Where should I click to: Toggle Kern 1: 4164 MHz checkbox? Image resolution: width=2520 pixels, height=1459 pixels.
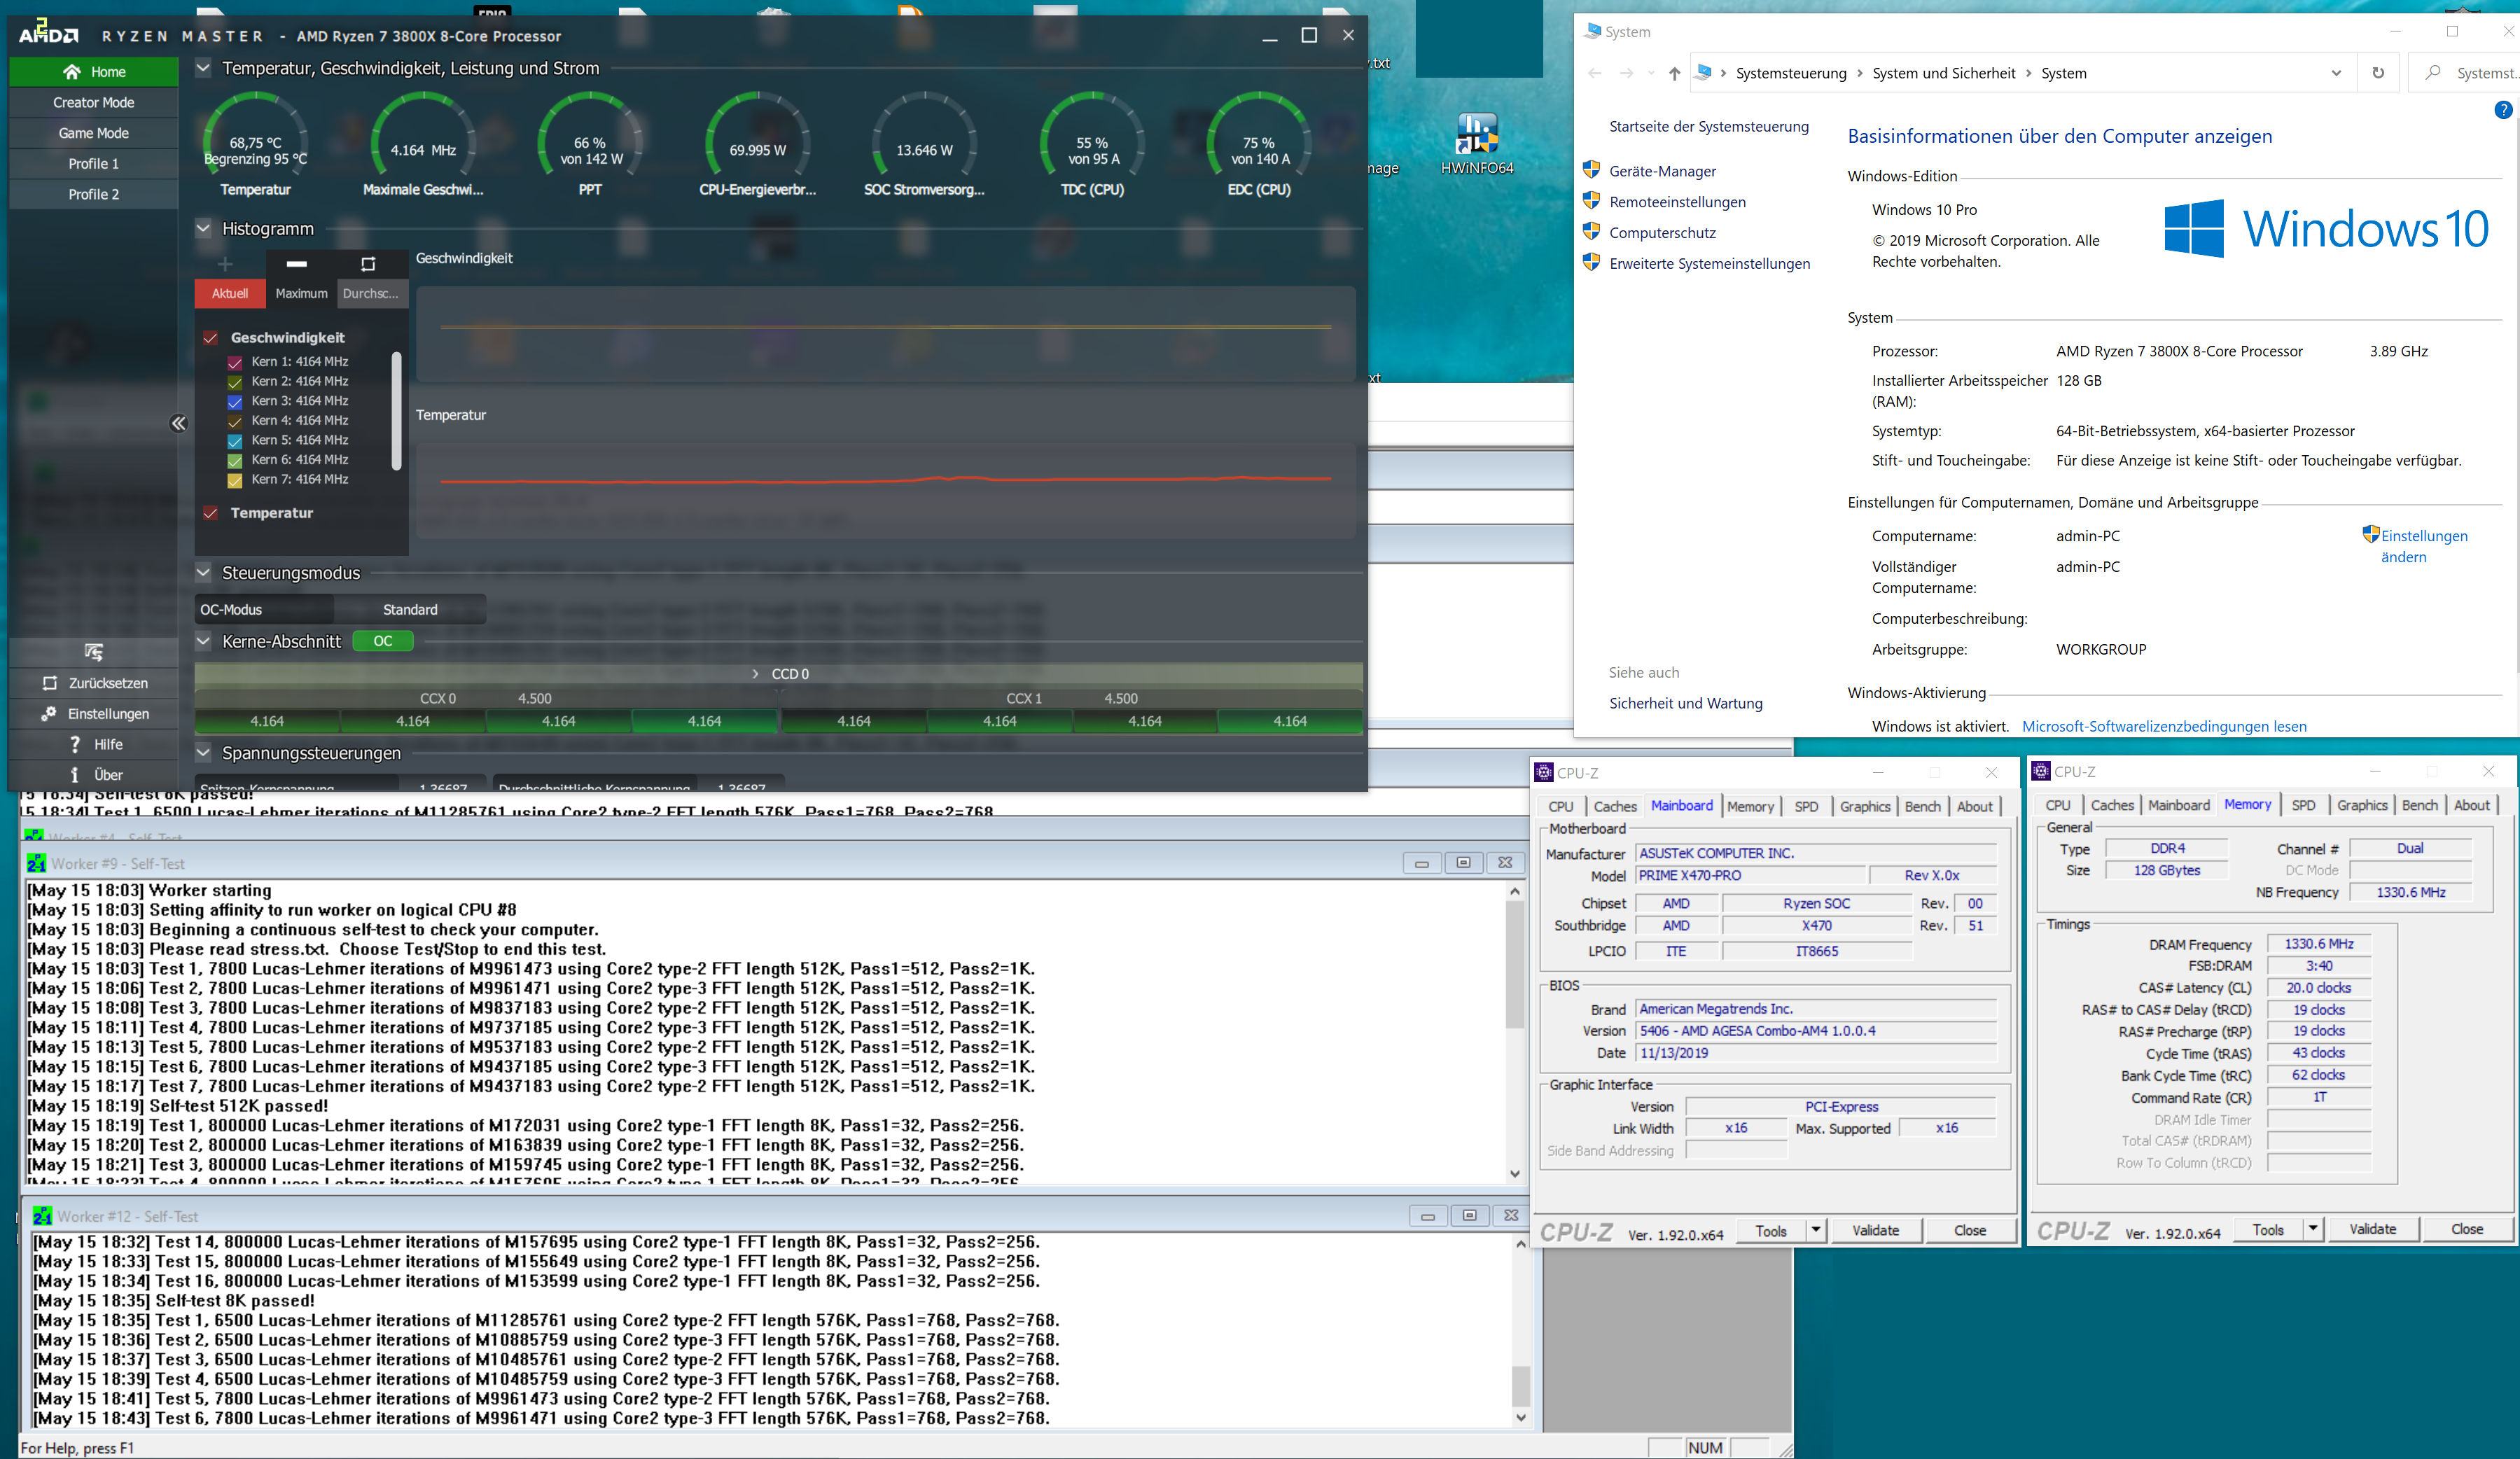(x=235, y=362)
